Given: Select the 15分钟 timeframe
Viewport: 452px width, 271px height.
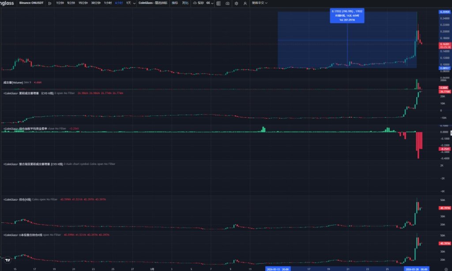Looking at the screenshot, I should tap(83, 3).
